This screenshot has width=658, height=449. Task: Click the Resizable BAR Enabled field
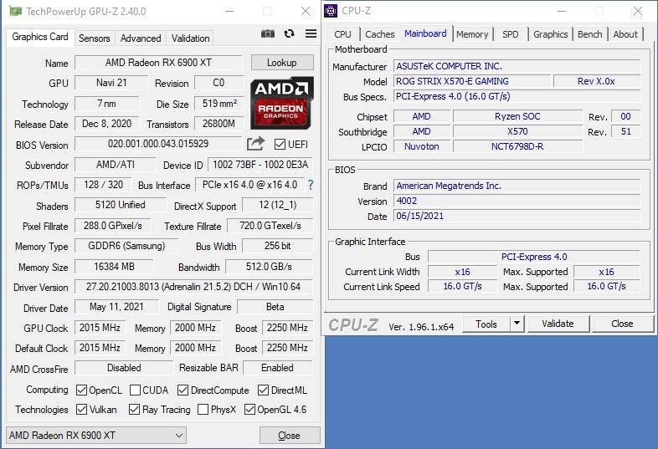(x=277, y=368)
